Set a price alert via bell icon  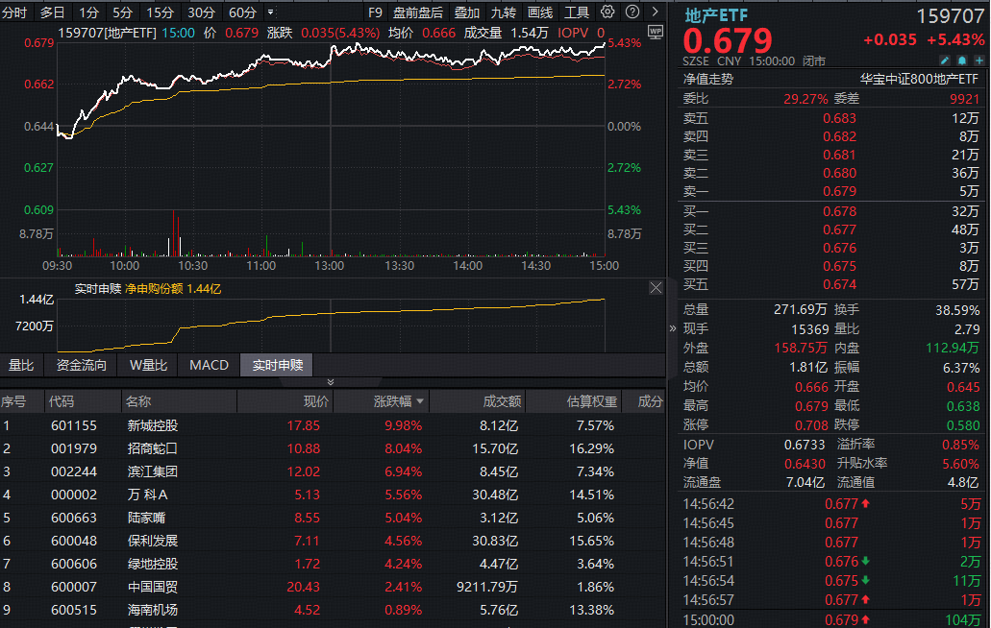962,60
